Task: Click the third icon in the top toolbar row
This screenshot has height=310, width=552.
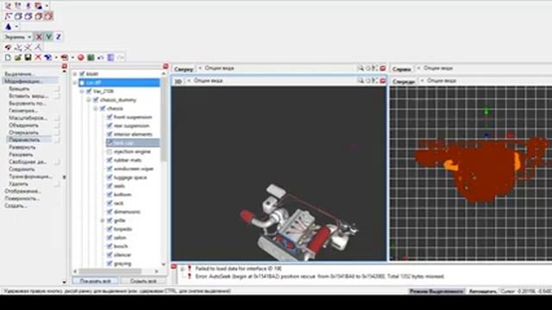Action: [x=28, y=6]
